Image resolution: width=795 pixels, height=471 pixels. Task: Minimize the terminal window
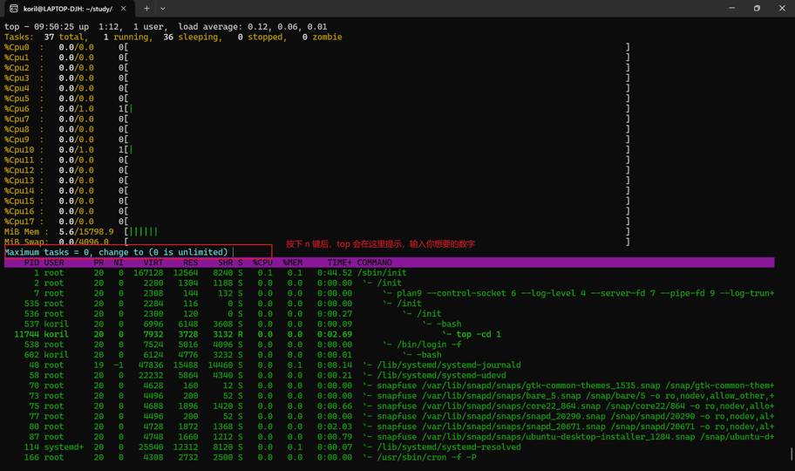(x=730, y=9)
